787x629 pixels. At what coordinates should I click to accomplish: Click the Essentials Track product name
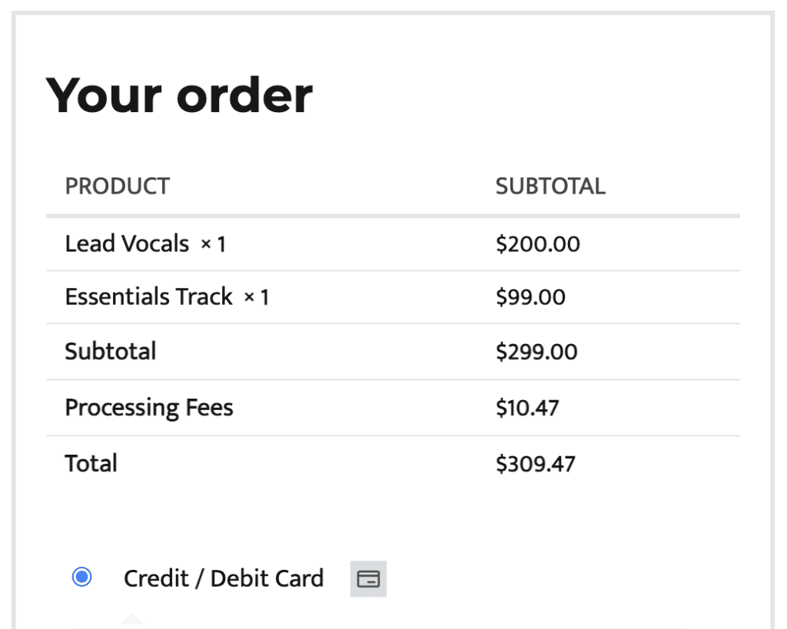149,296
